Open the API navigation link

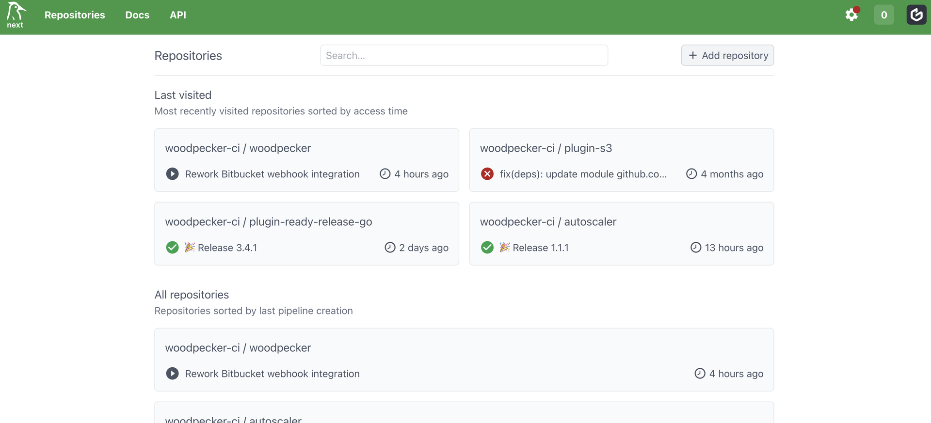tap(178, 15)
